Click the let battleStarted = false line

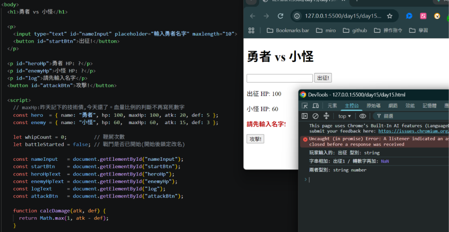click(x=52, y=145)
